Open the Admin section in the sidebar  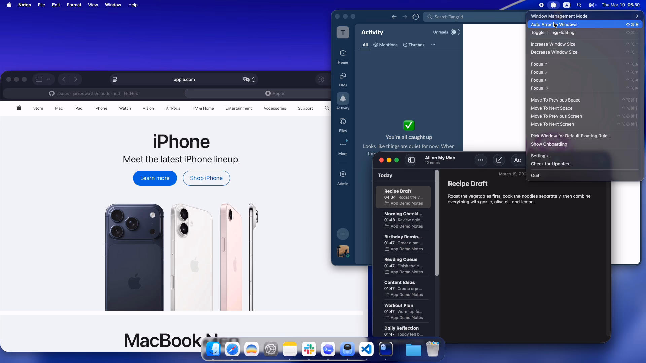pyautogui.click(x=343, y=177)
